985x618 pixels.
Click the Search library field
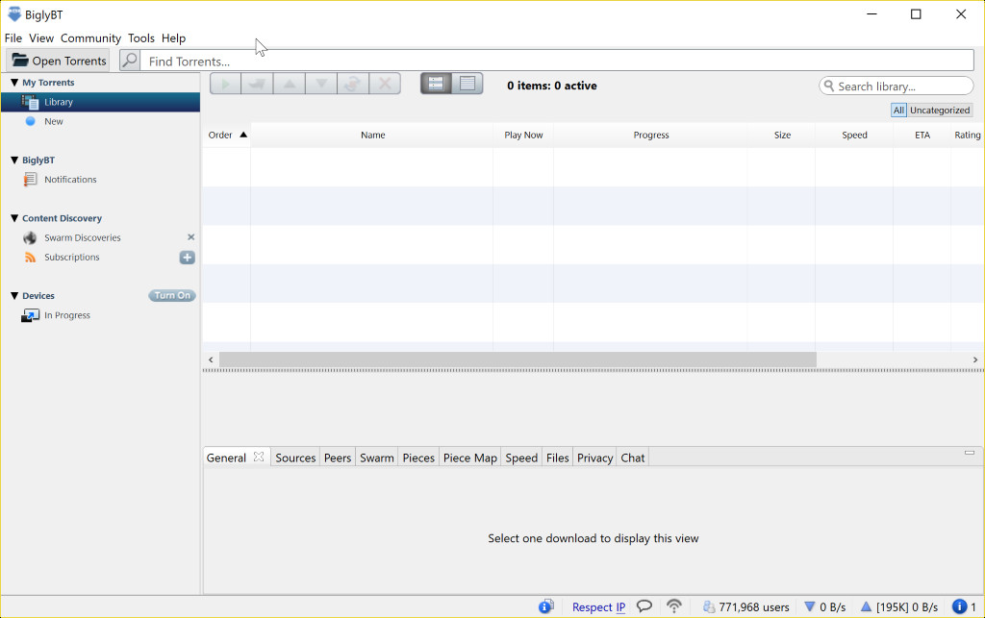(x=897, y=86)
